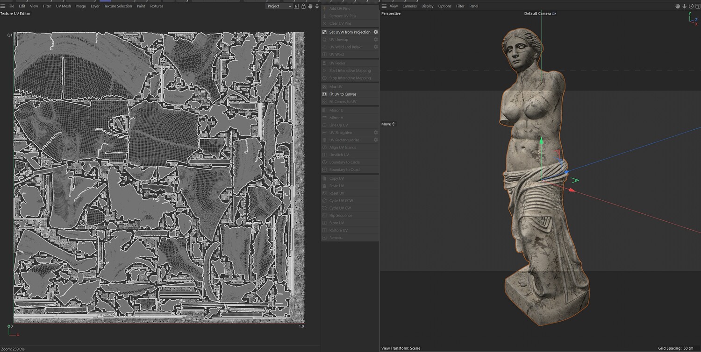Click the Start Interactive Mapping play icon
Viewport: 701px width, 352px height.
pyautogui.click(x=325, y=70)
